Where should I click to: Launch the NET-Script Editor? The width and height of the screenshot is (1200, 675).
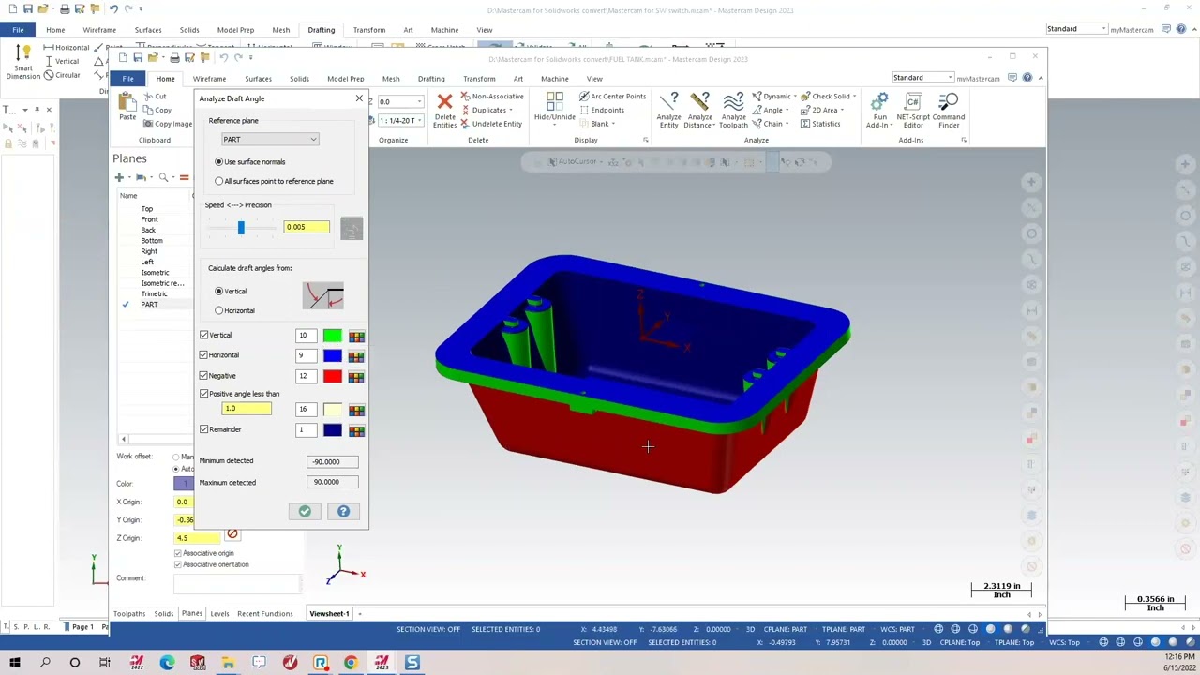(x=912, y=111)
